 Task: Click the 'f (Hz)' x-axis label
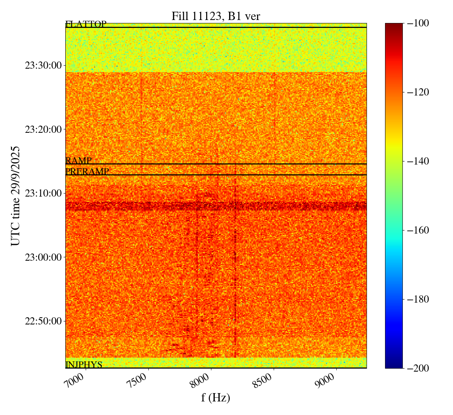click(x=216, y=398)
